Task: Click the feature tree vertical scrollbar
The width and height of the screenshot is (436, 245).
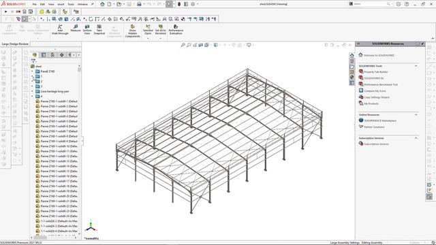Action: 79,70
